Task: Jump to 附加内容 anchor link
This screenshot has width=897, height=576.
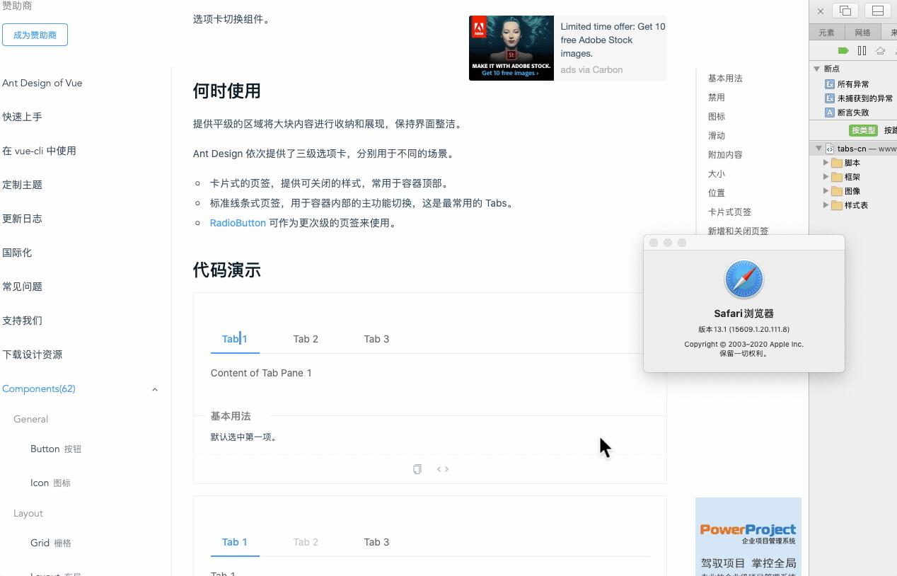Action: tap(725, 155)
